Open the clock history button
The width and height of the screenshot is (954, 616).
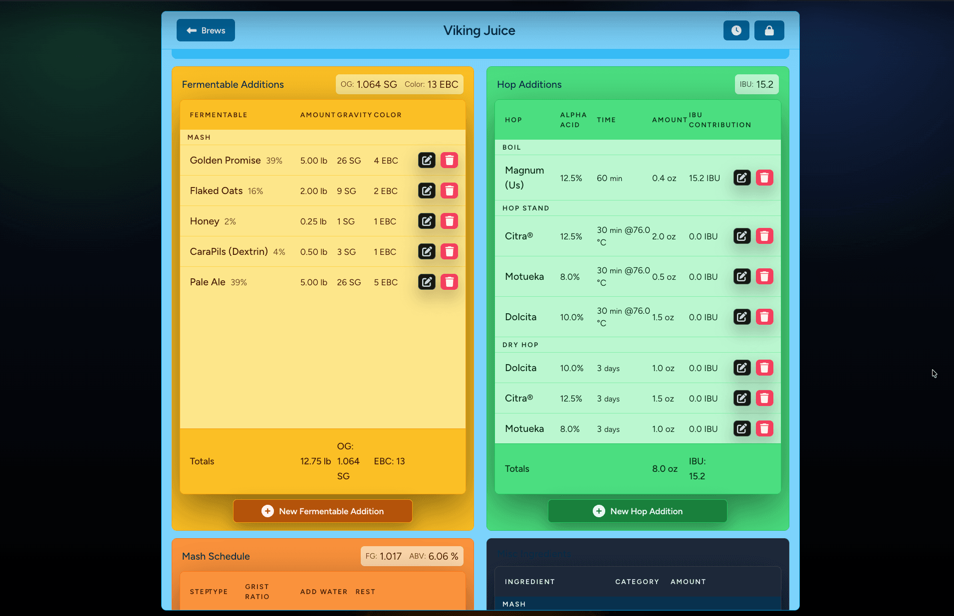(x=736, y=30)
